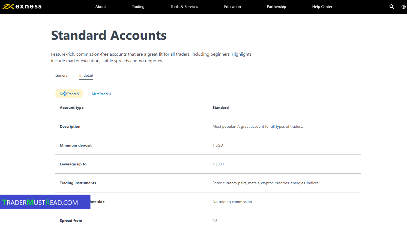
Task: Click the Forex currency pairs instruments text
Action: [265, 183]
